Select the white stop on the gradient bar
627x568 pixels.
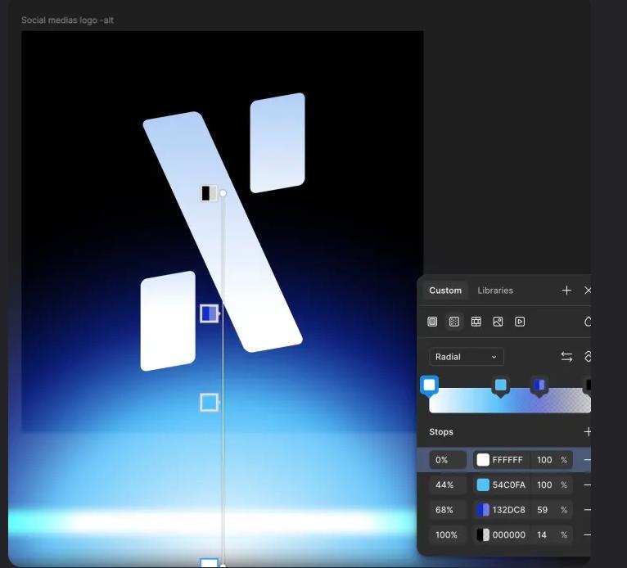(x=429, y=385)
